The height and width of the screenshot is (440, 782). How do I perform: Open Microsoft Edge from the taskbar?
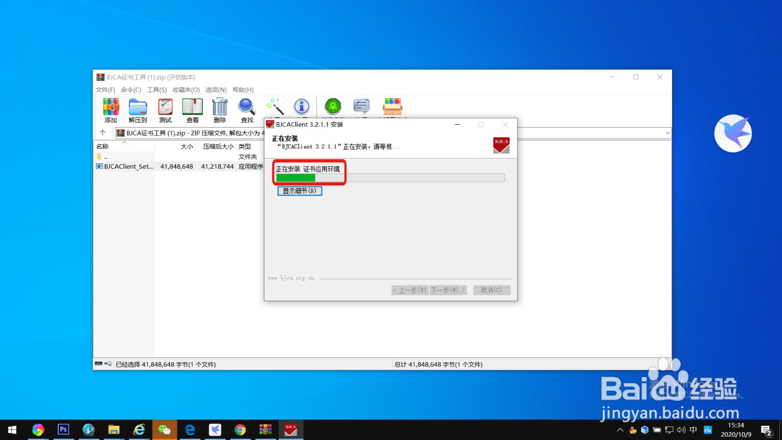coord(190,430)
